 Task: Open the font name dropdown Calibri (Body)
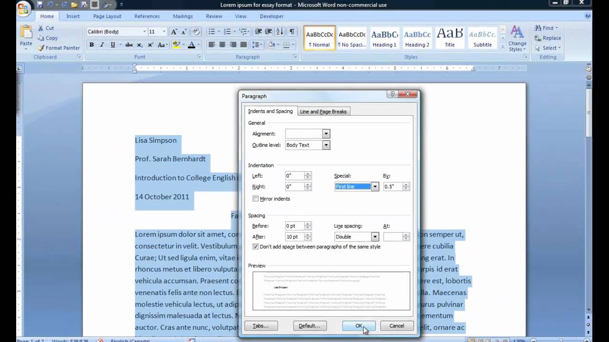click(145, 32)
